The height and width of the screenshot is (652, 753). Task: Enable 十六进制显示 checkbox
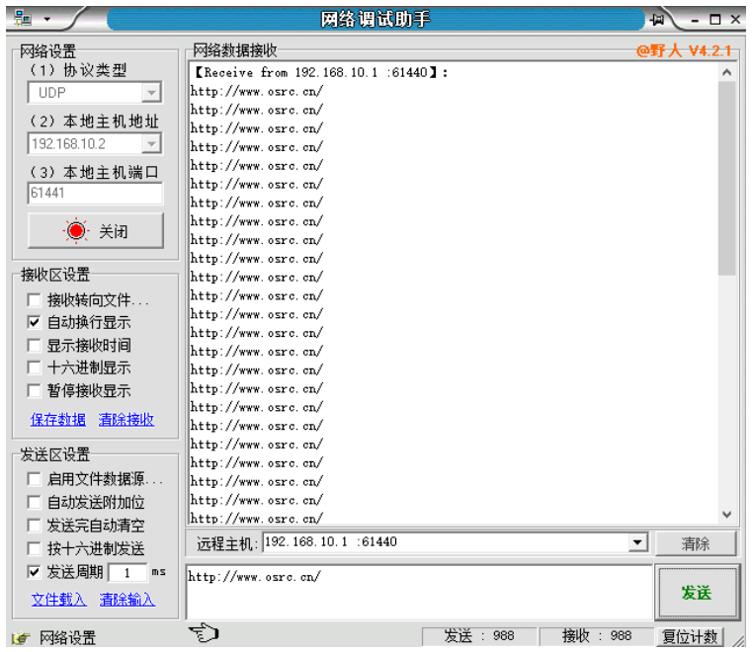[35, 367]
